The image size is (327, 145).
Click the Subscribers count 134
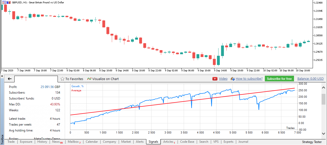tap(58, 93)
